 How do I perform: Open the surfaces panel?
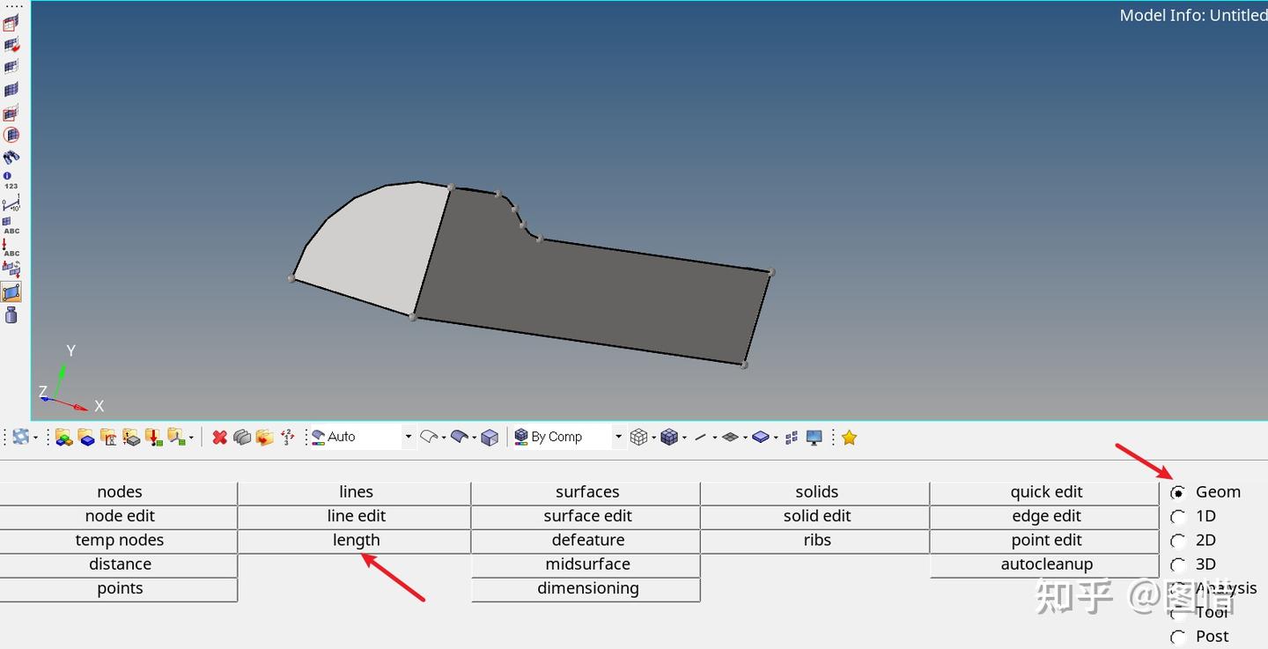[586, 491]
